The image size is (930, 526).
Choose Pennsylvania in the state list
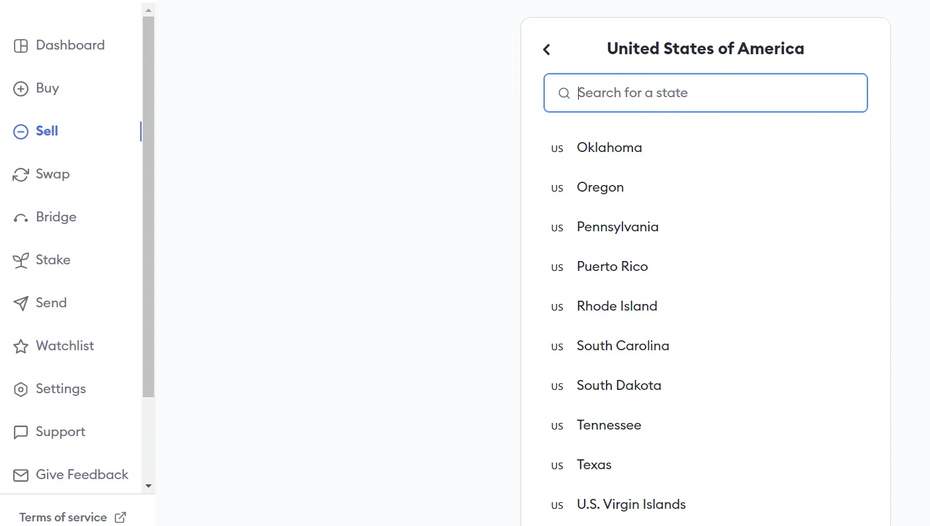[x=617, y=227]
